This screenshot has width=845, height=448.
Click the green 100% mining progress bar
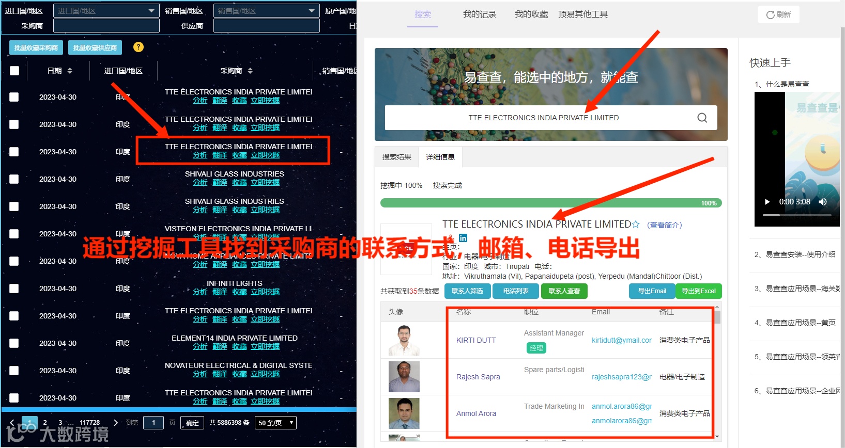point(551,203)
